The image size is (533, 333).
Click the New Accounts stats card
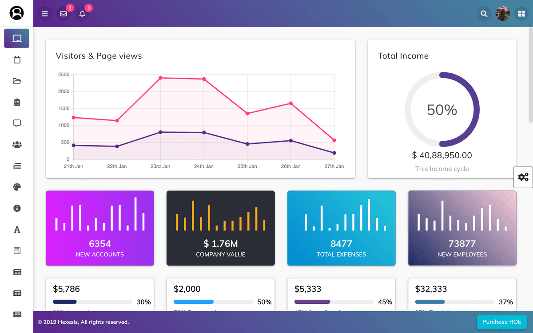coord(100,228)
